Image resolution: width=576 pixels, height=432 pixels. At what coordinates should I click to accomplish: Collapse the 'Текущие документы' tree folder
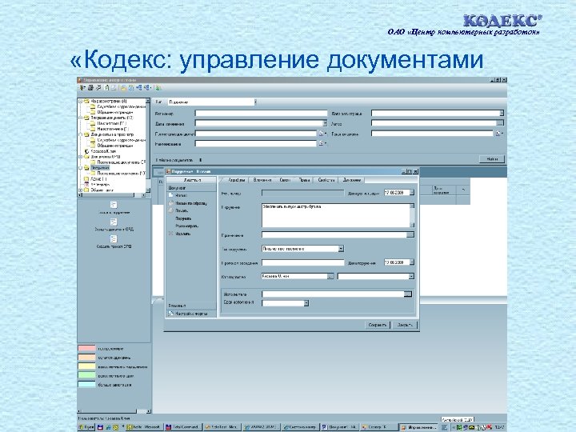[x=81, y=118]
